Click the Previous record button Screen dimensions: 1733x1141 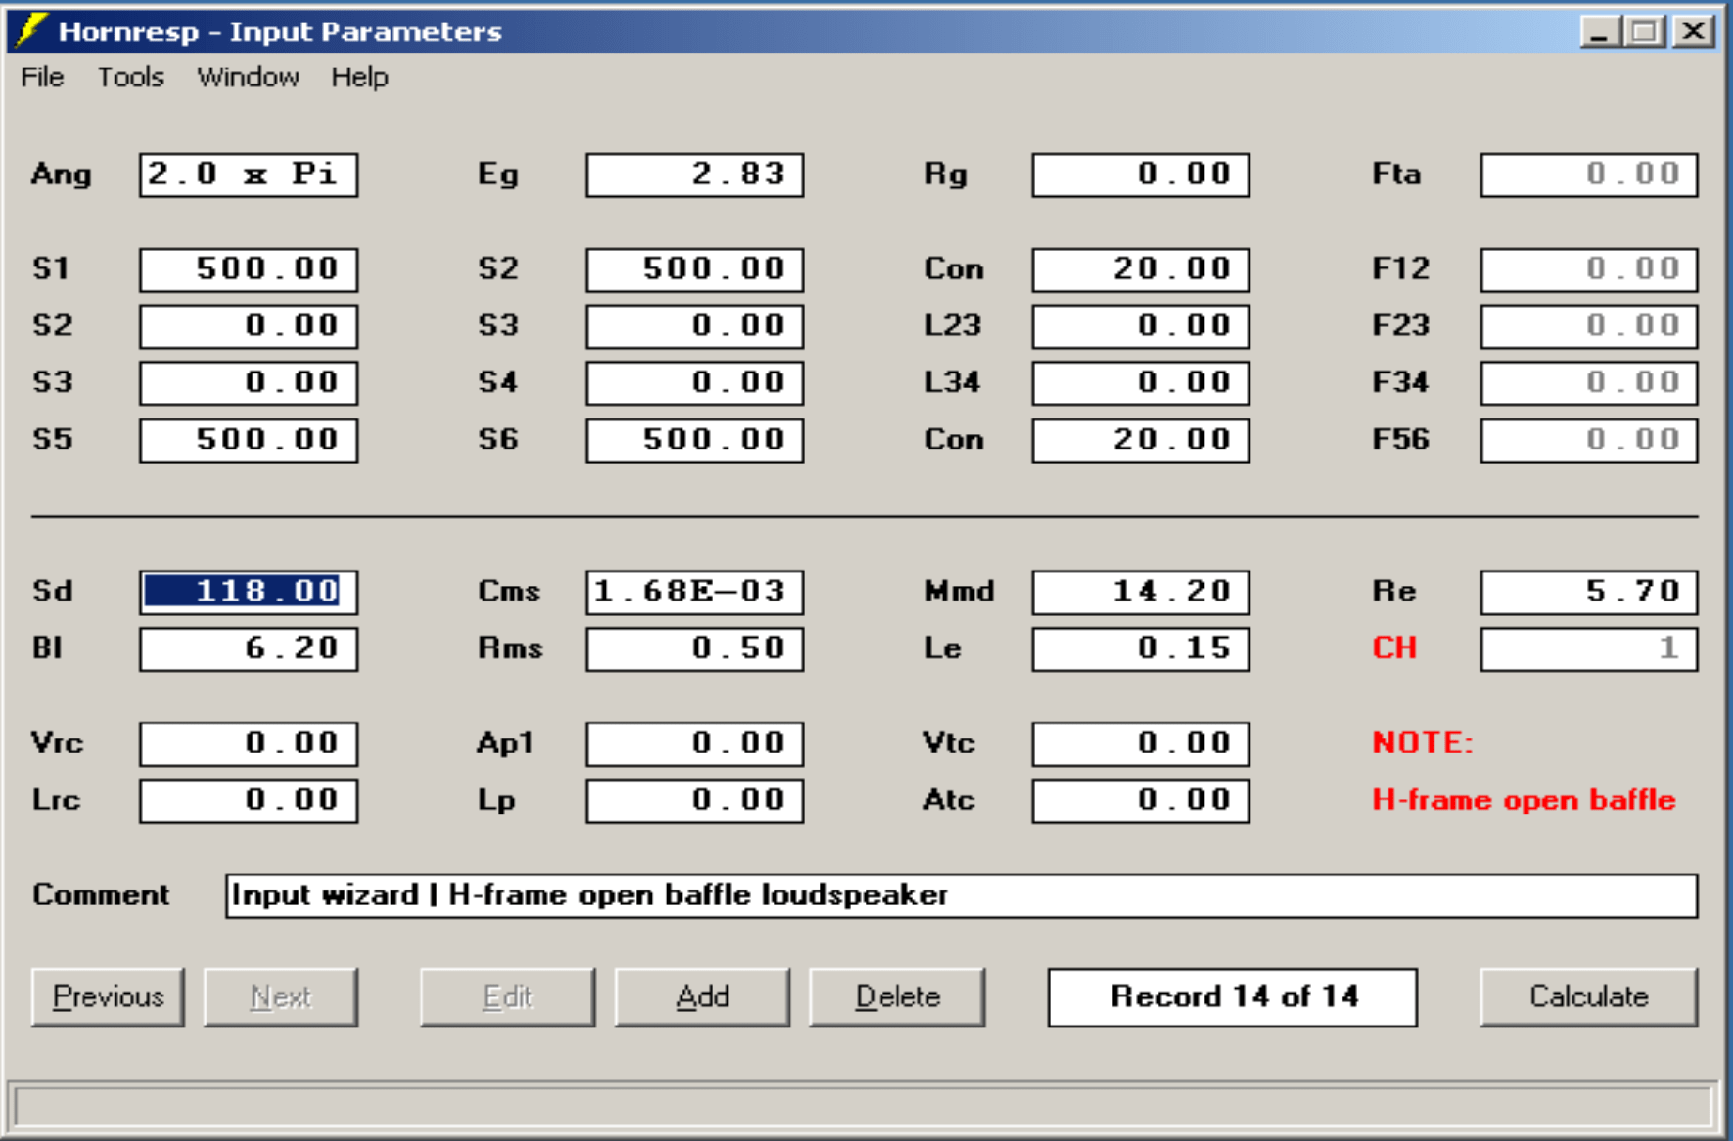coord(108,996)
